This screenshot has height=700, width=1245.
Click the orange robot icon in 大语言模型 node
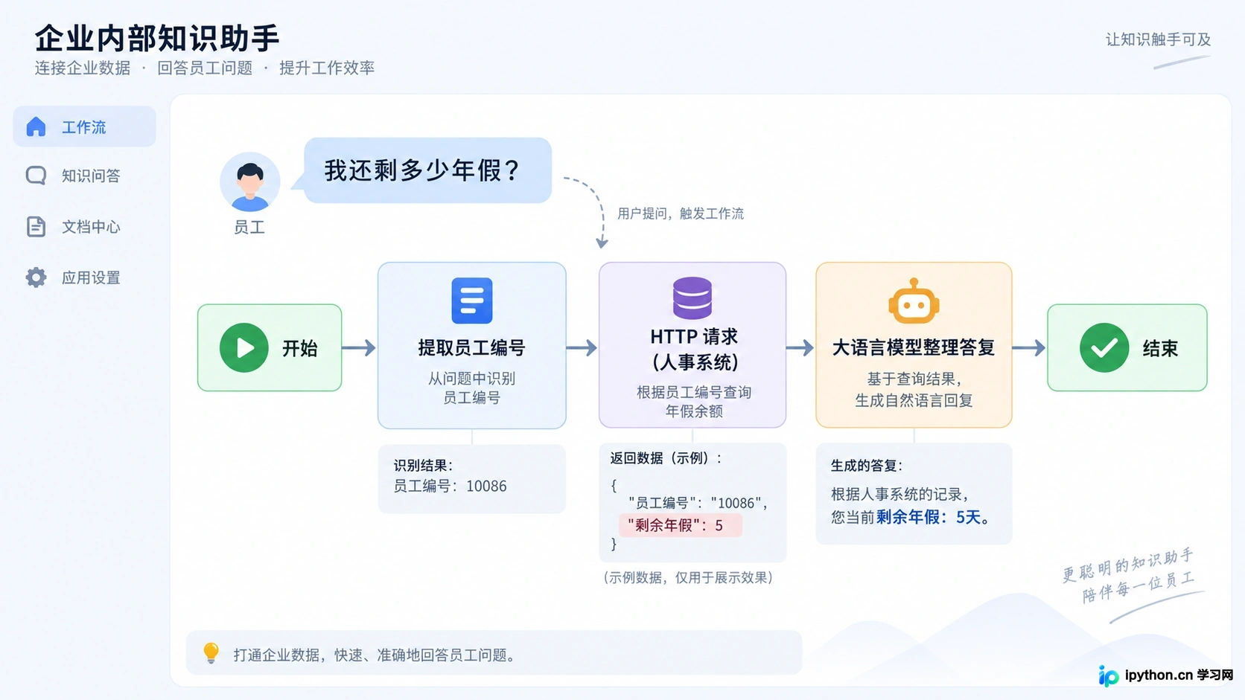(914, 301)
